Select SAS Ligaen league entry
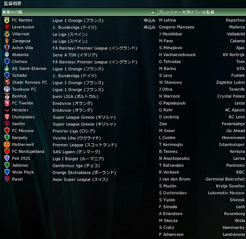Image resolution: width=246 pixels, height=239 pixels. pyautogui.click(x=76, y=152)
